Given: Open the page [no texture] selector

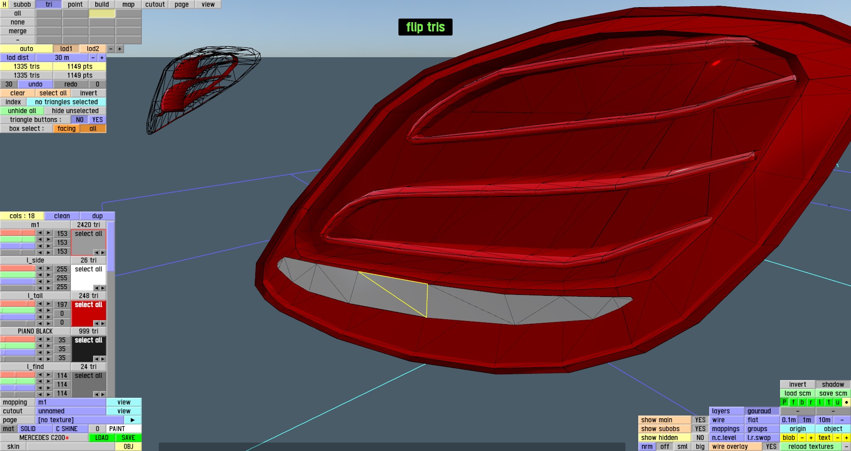Looking at the screenshot, I should [80, 420].
